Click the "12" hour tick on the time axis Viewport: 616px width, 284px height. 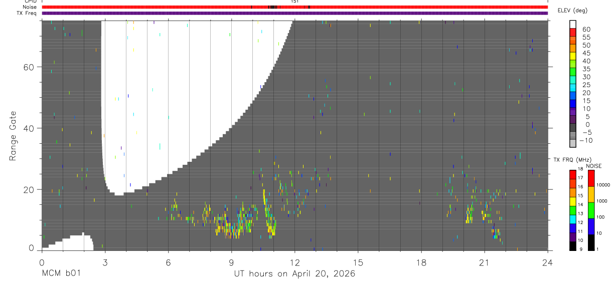point(294,261)
